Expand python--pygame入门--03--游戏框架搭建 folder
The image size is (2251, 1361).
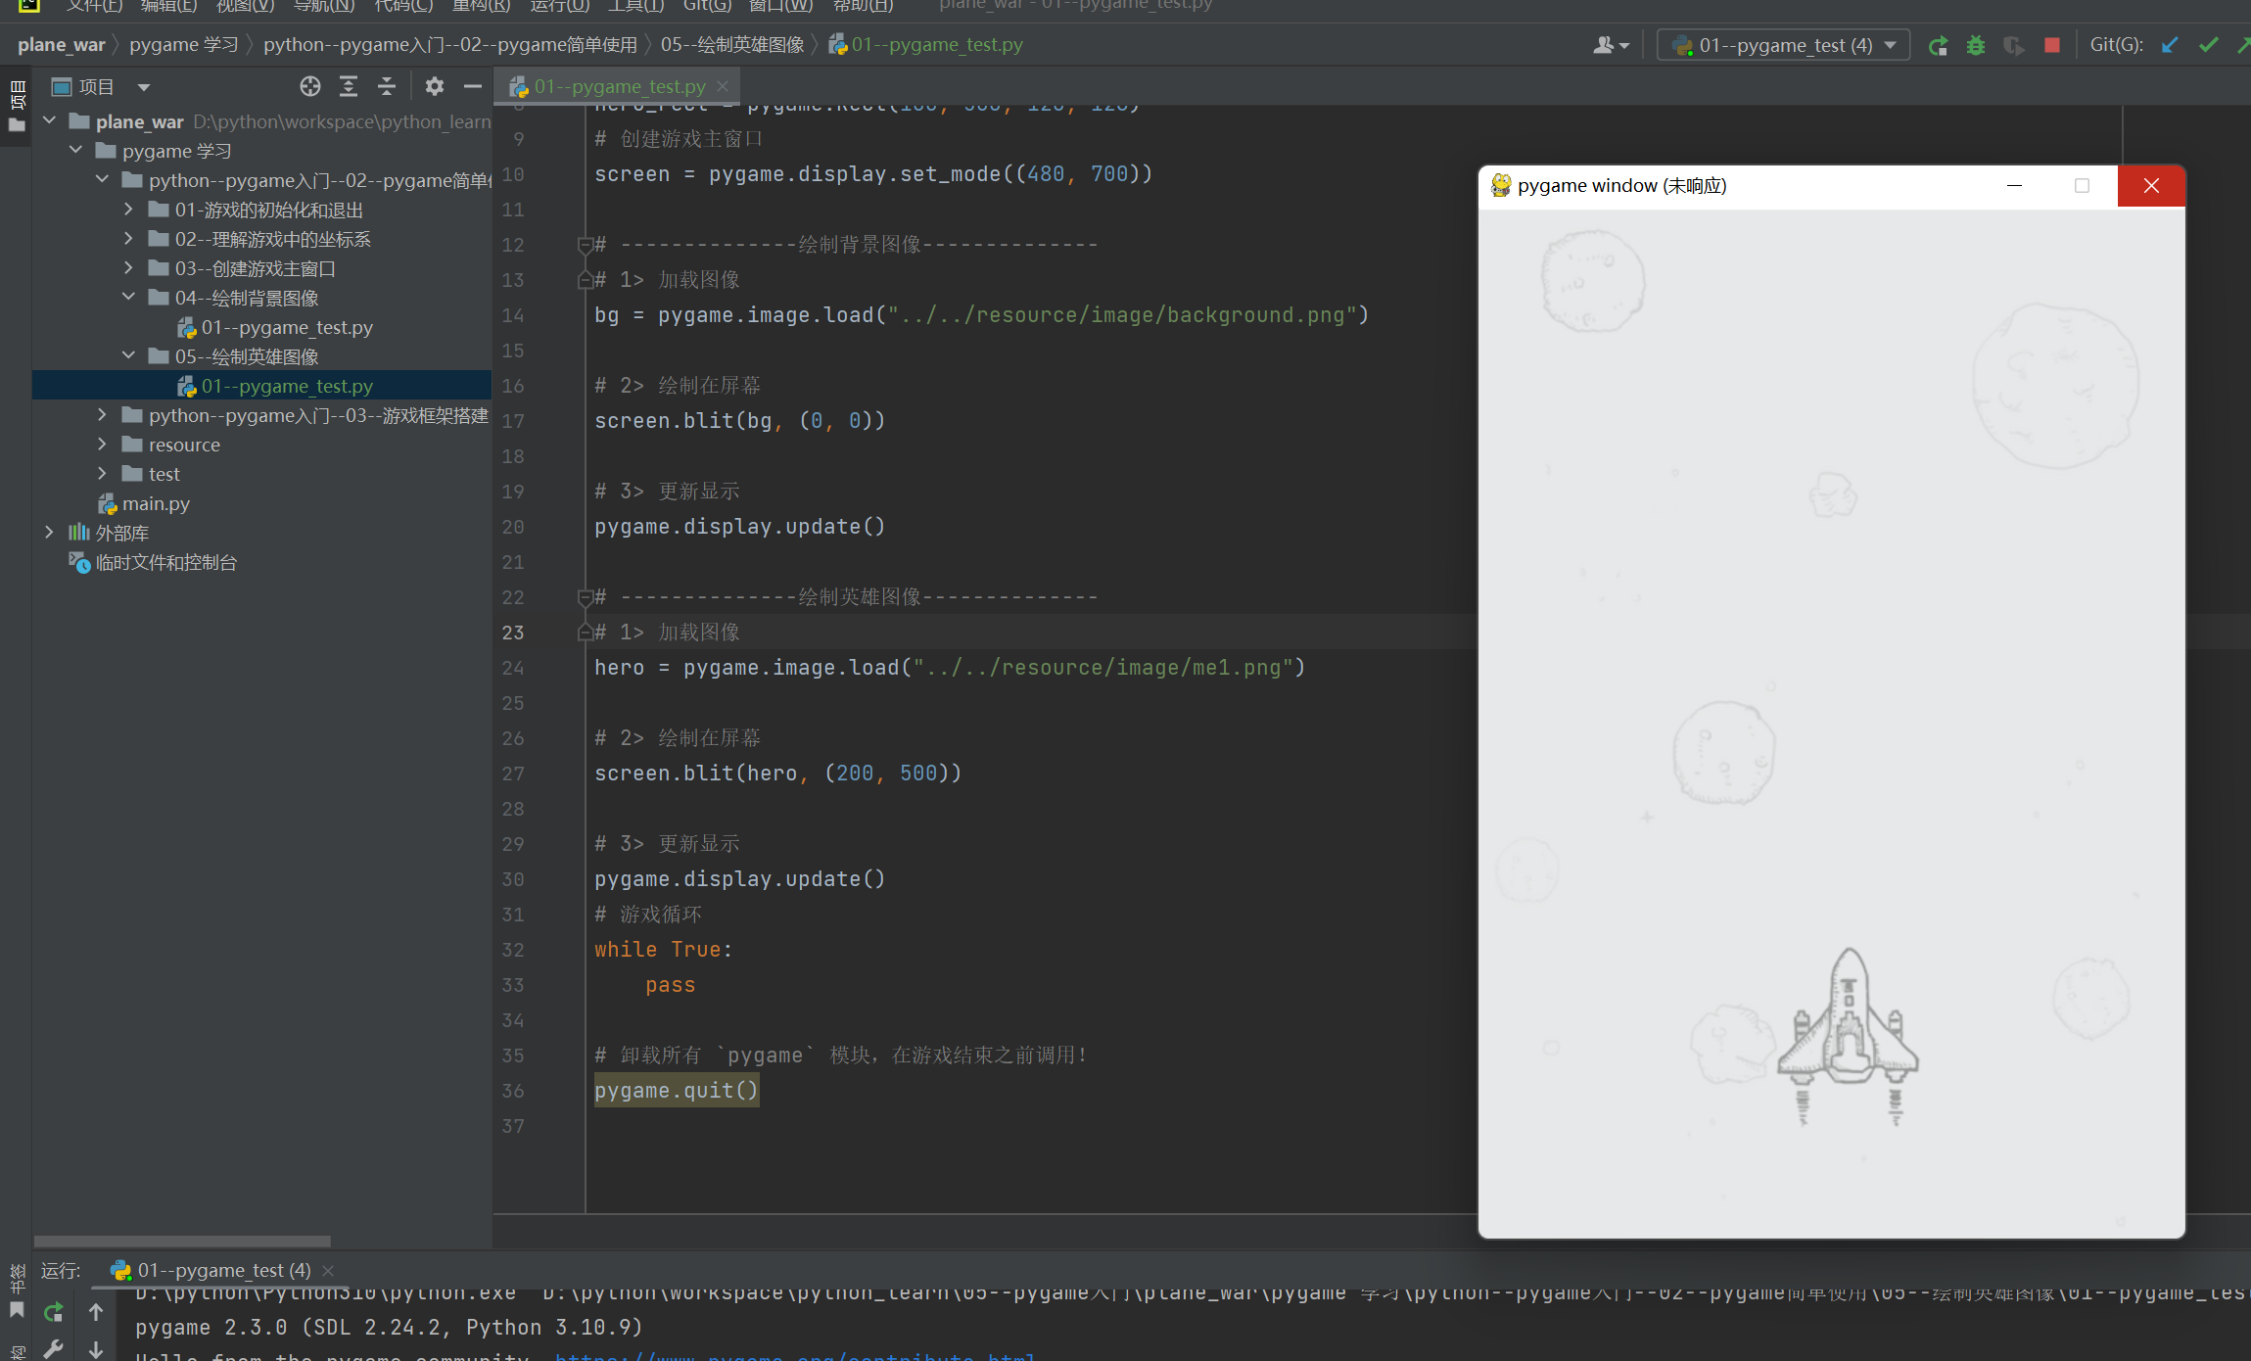pos(102,414)
